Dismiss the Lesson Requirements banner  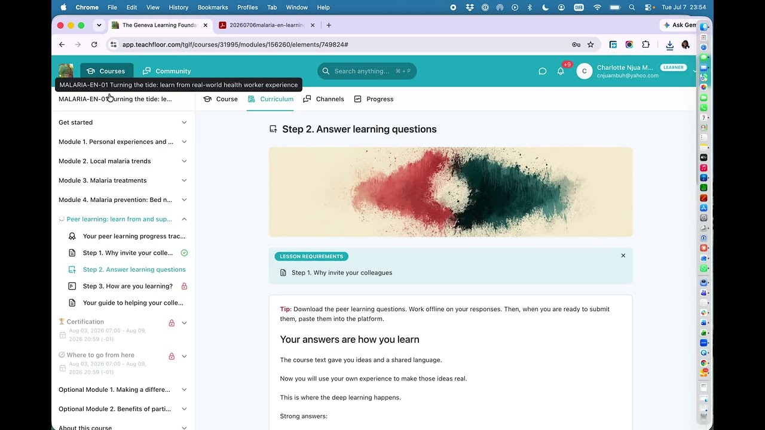(x=623, y=256)
